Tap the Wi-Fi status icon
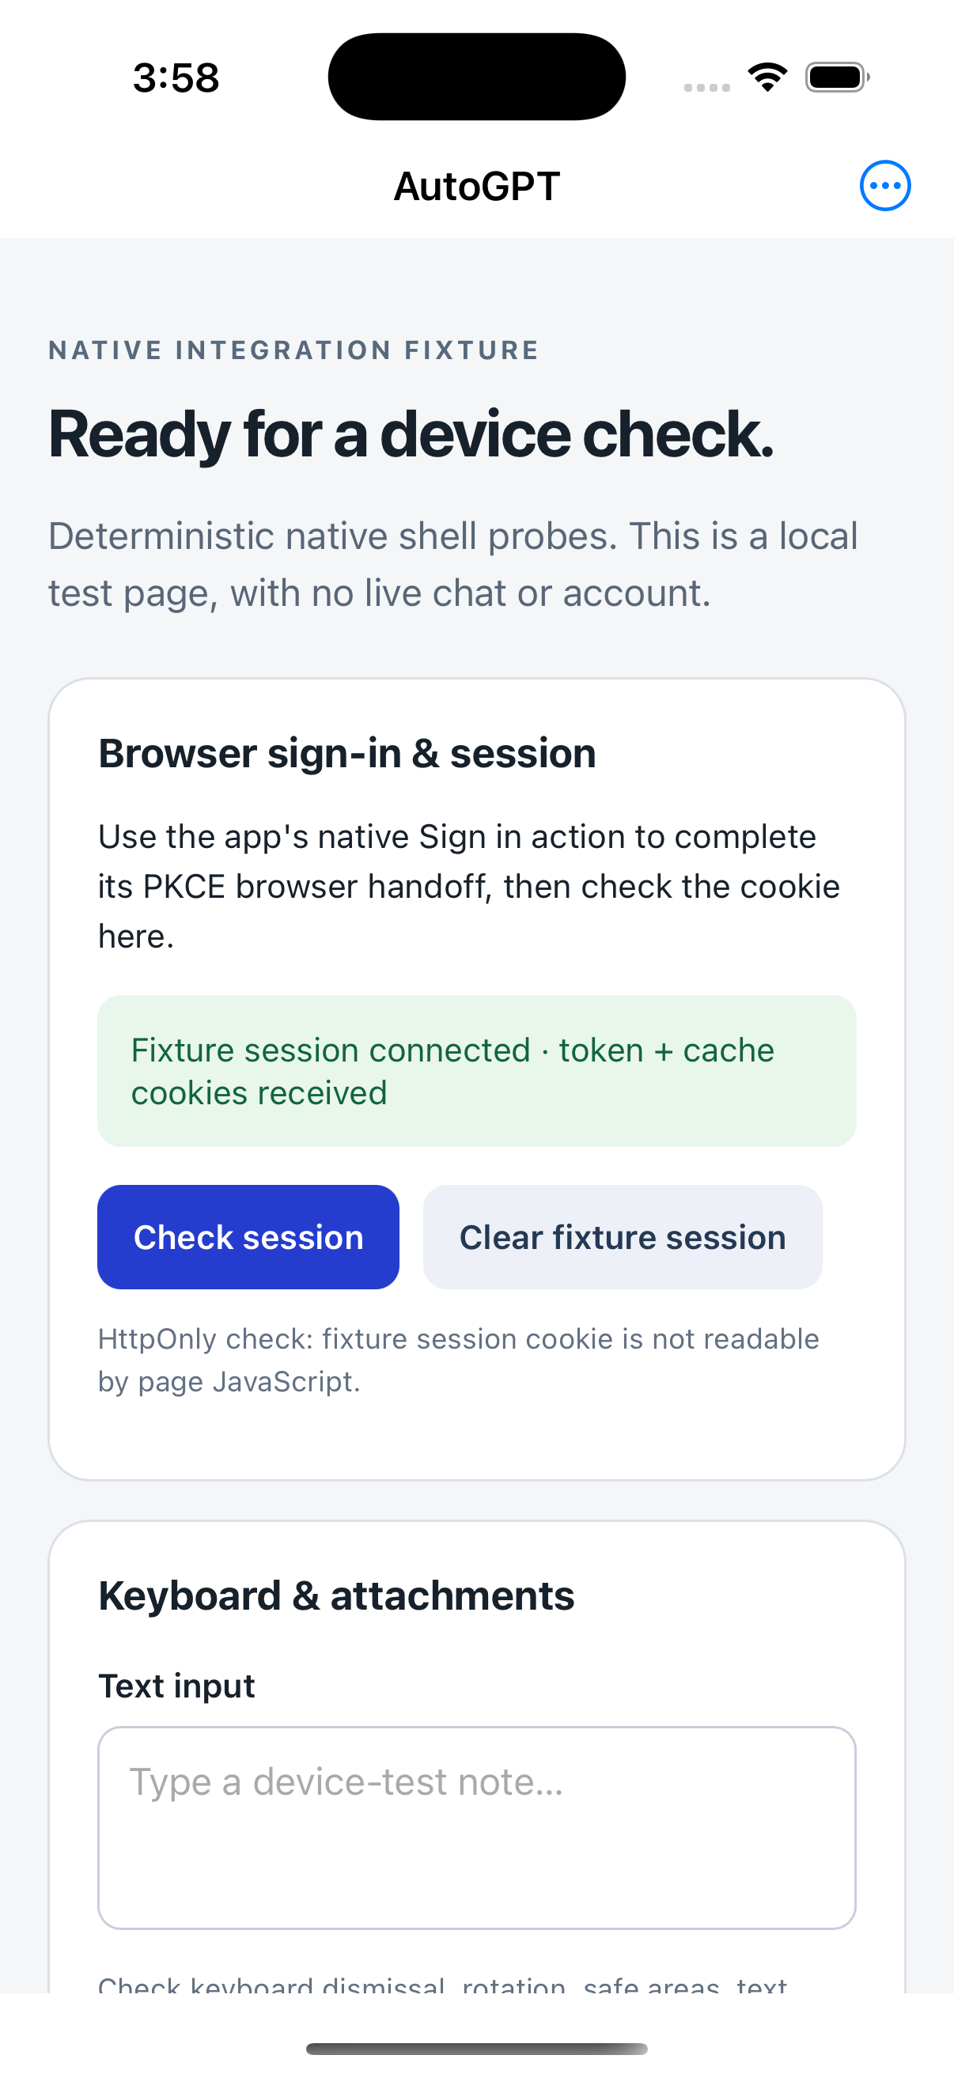Viewport: 954px width, 2074px height. (767, 78)
